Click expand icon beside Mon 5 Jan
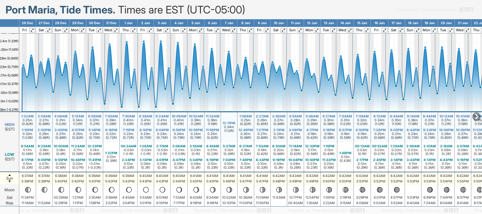 [201, 30]
